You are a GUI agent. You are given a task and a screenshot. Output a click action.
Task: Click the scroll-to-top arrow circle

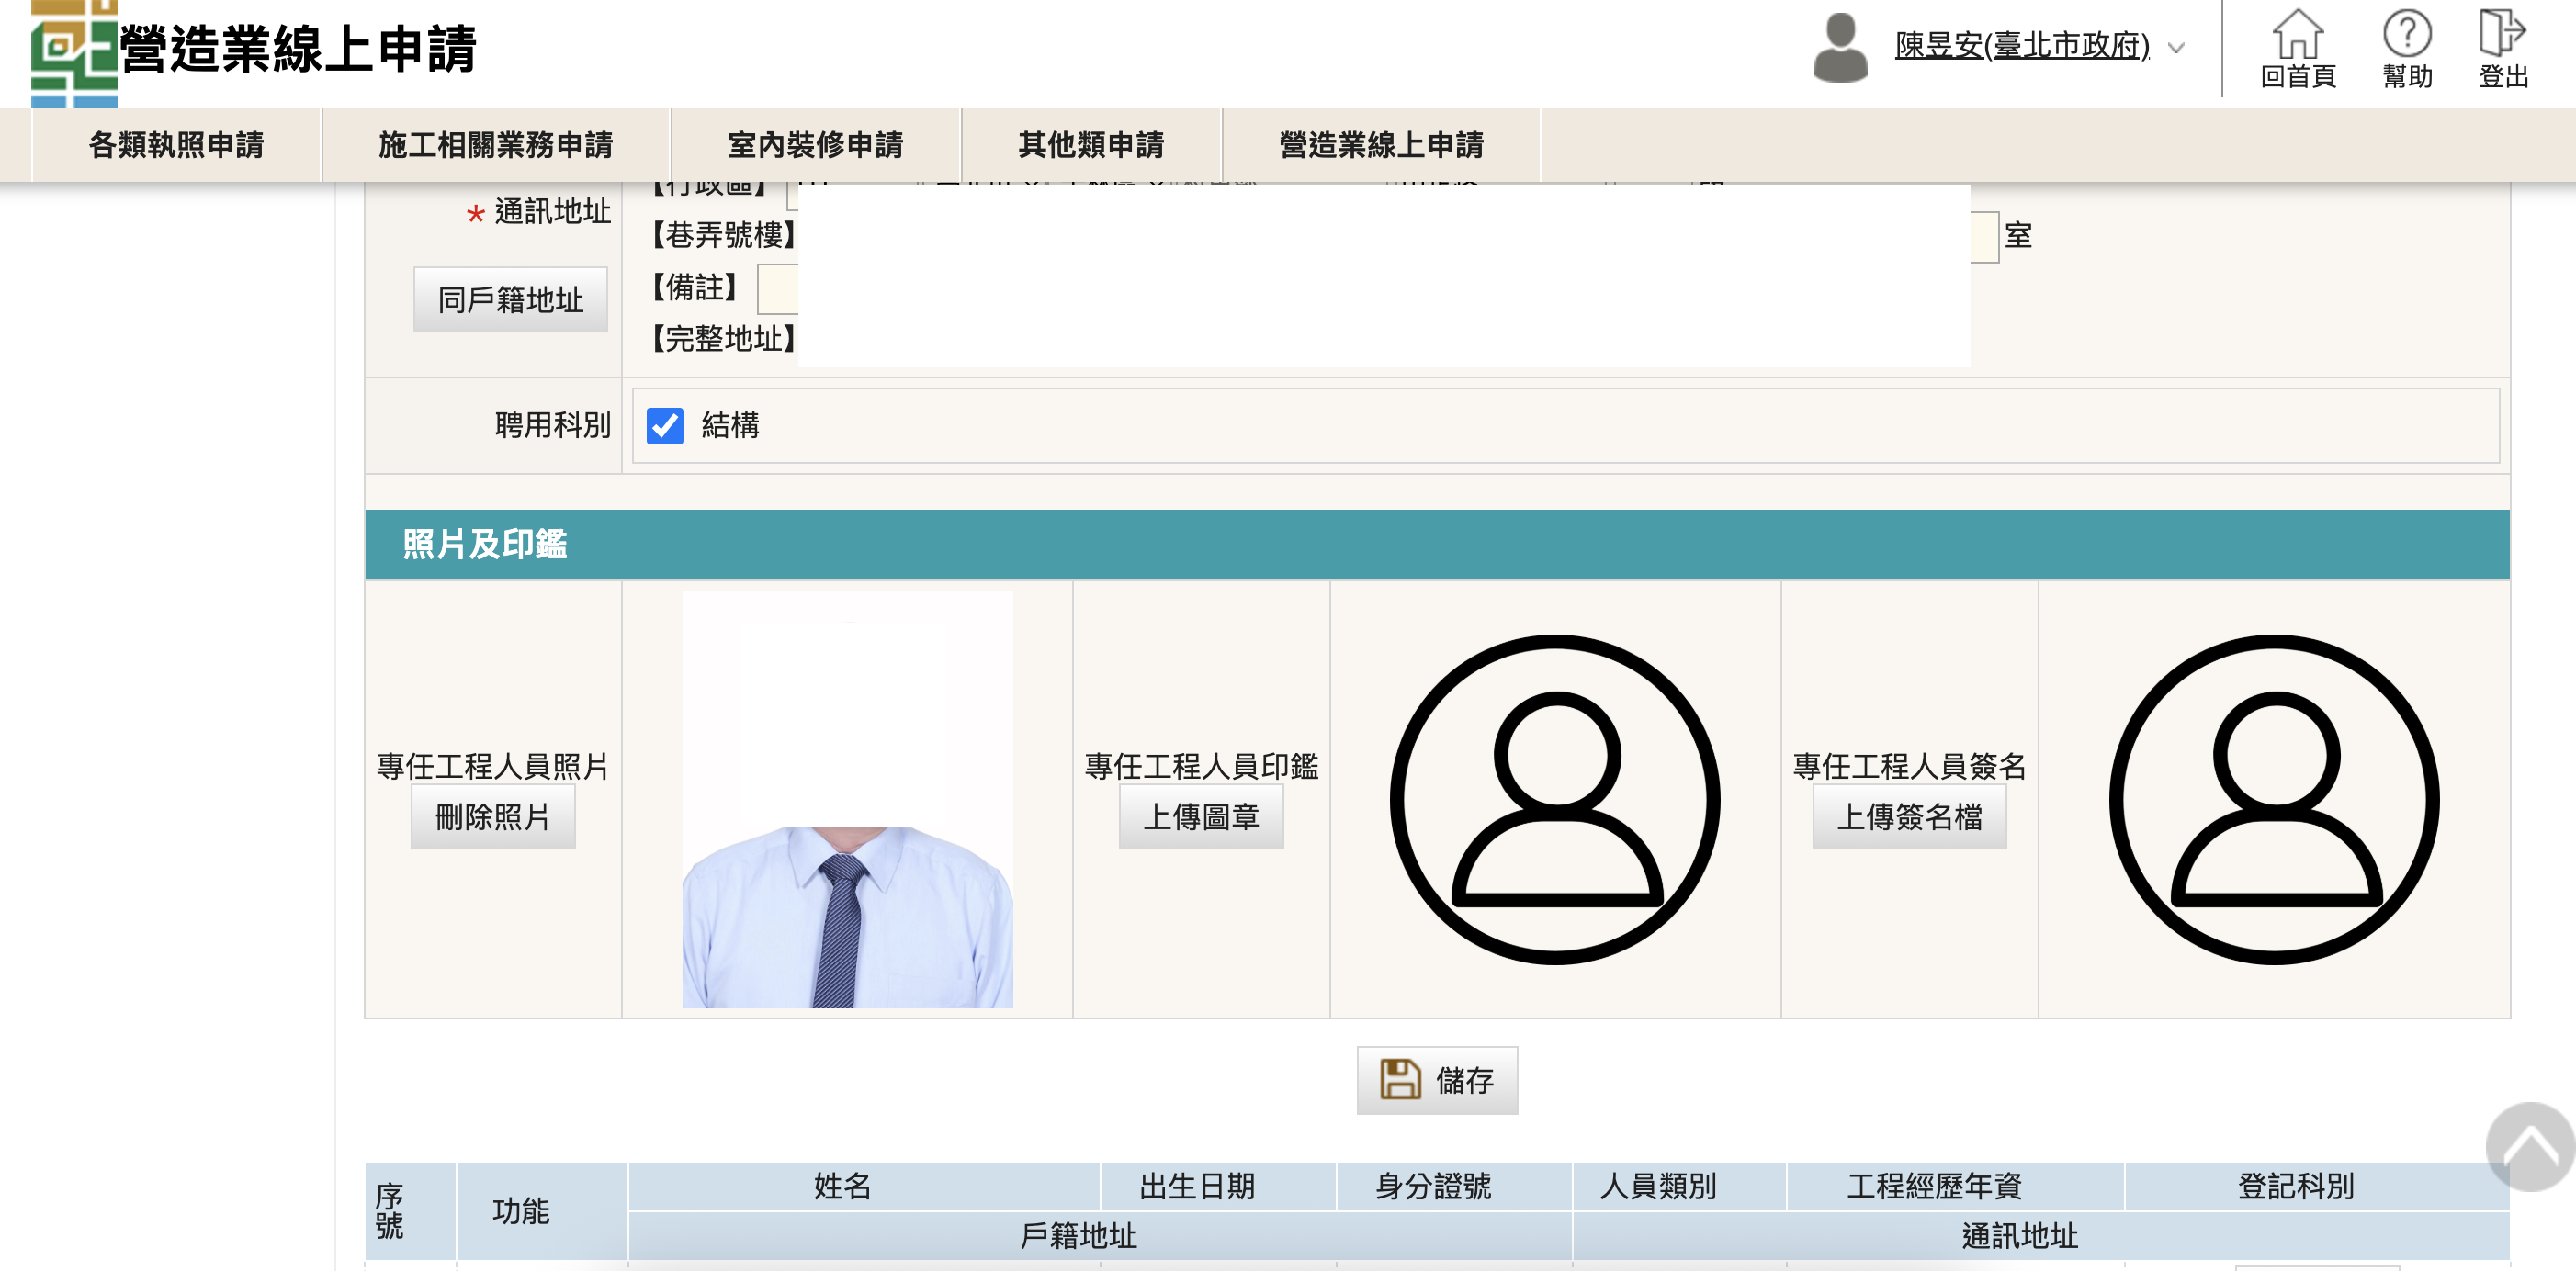(2529, 1147)
